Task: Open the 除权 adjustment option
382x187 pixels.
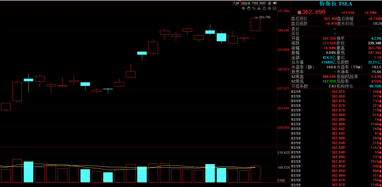Action: pos(263,3)
